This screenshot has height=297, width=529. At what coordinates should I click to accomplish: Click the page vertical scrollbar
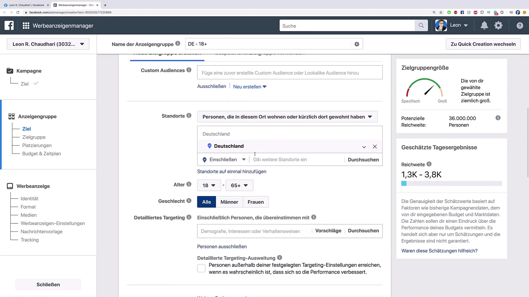(528, 143)
